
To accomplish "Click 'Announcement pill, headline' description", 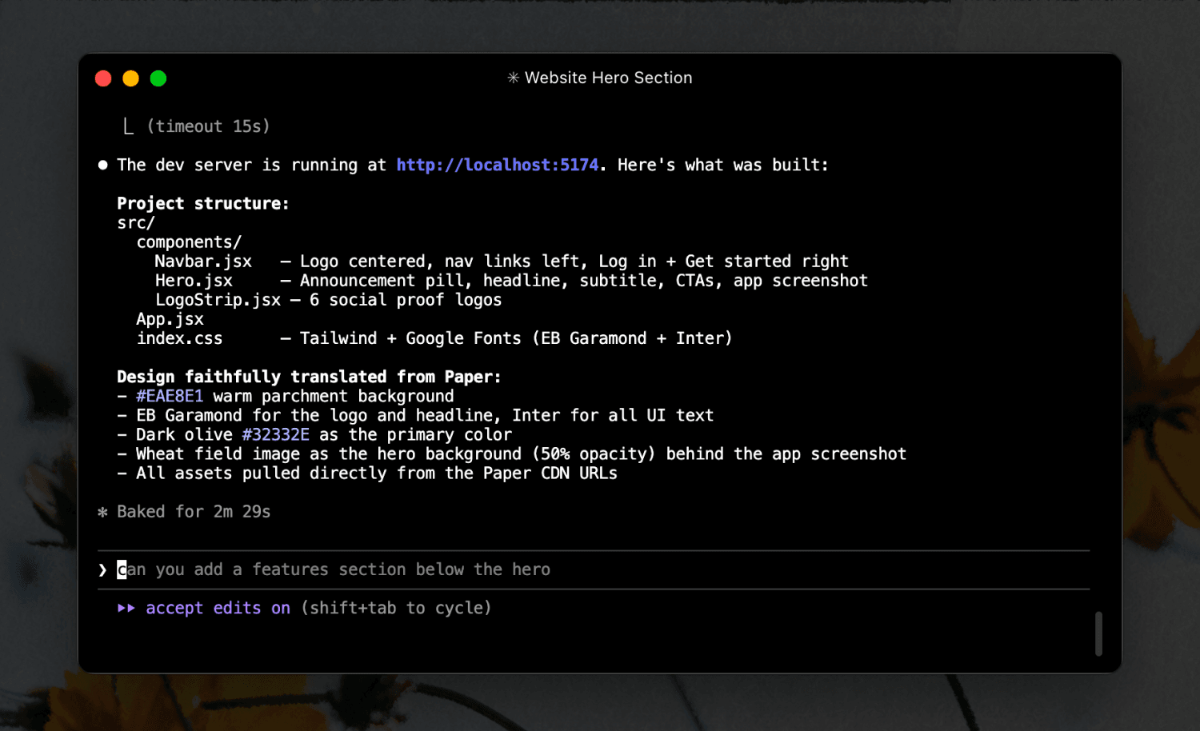I will click(584, 281).
